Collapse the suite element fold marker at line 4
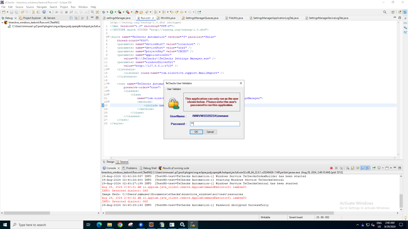This screenshot has height=229, width=408. 108,37
